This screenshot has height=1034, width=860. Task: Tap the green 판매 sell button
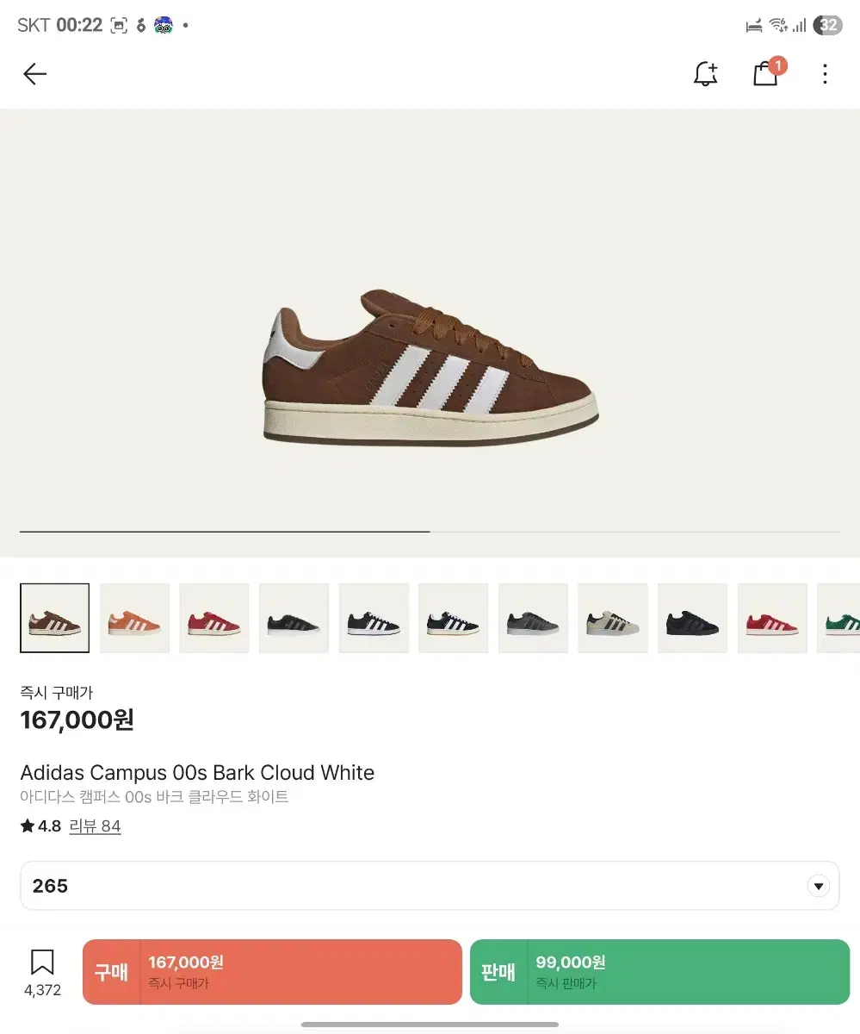[x=659, y=972]
